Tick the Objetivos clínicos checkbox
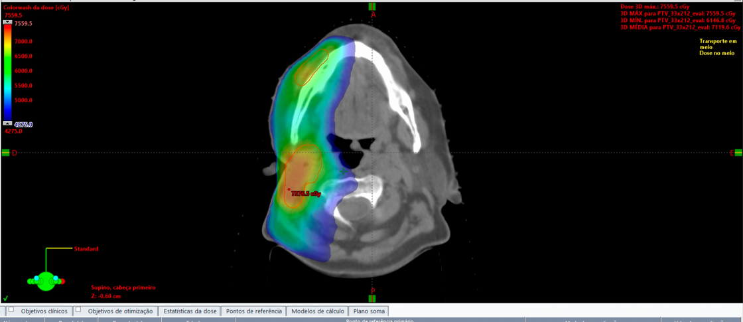743x322 pixels. [x=11, y=309]
